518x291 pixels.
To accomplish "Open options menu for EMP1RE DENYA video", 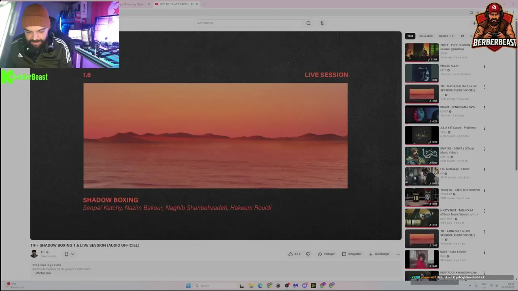I will point(484,149).
